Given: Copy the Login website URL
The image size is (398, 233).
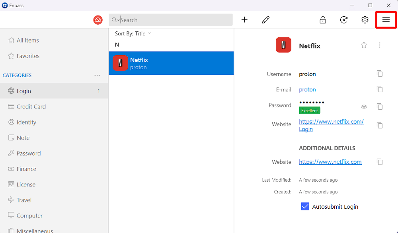Looking at the screenshot, I should coord(379,125).
